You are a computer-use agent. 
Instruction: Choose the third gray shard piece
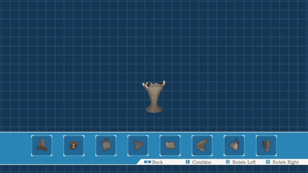pos(106,146)
